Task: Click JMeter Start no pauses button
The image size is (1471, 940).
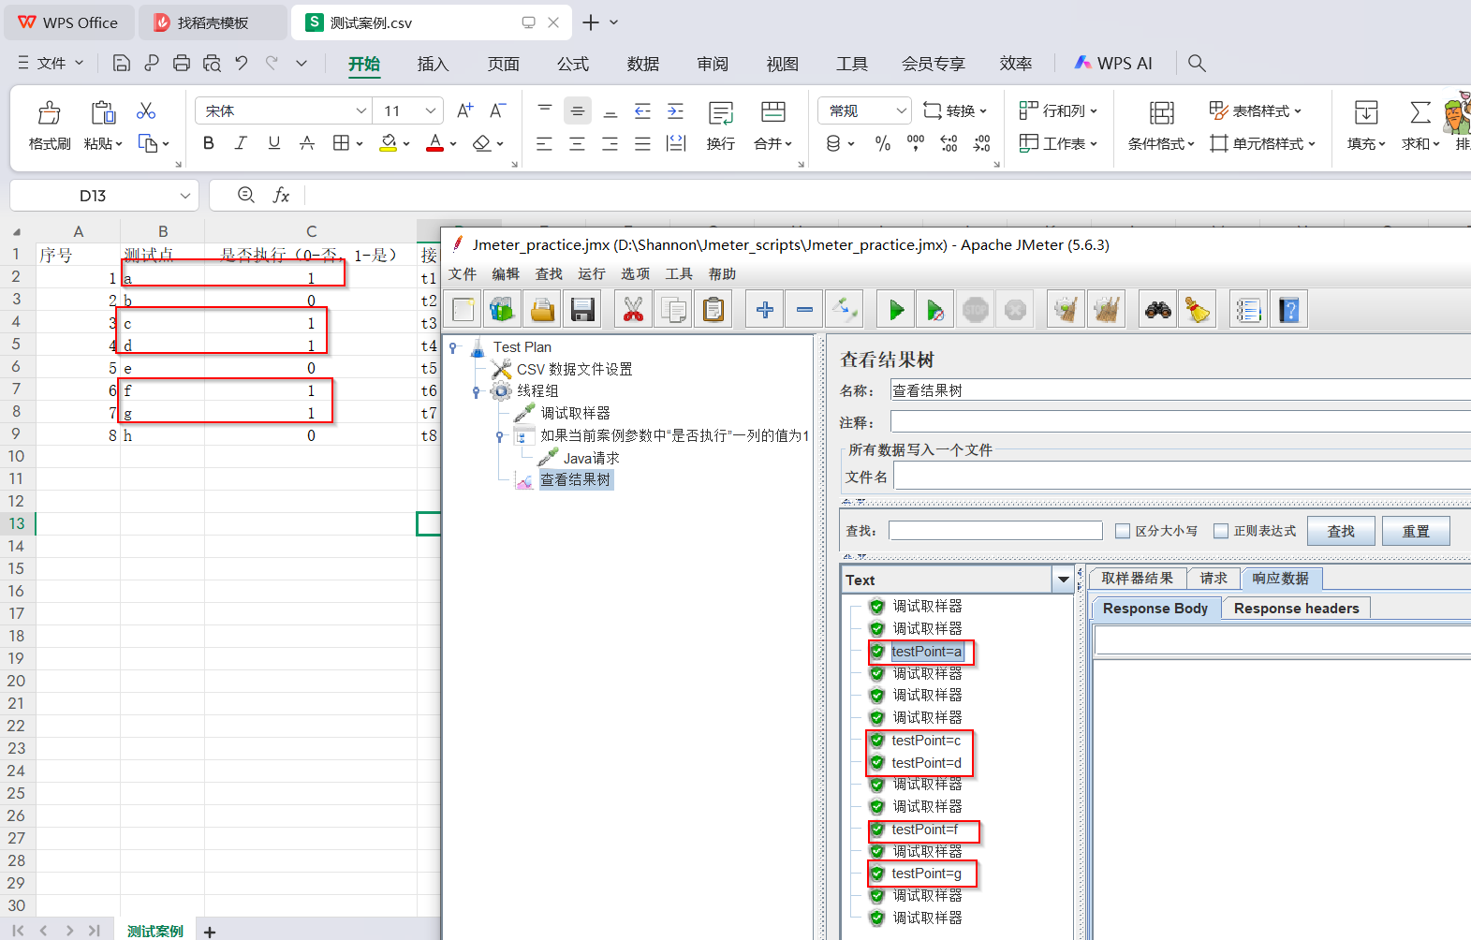Action: (x=935, y=310)
